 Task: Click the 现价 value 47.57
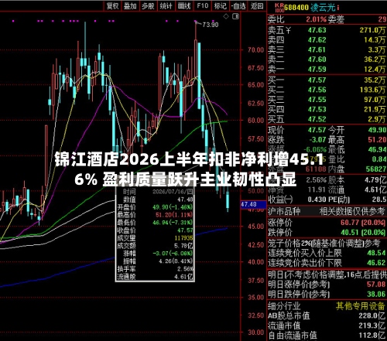317,130
